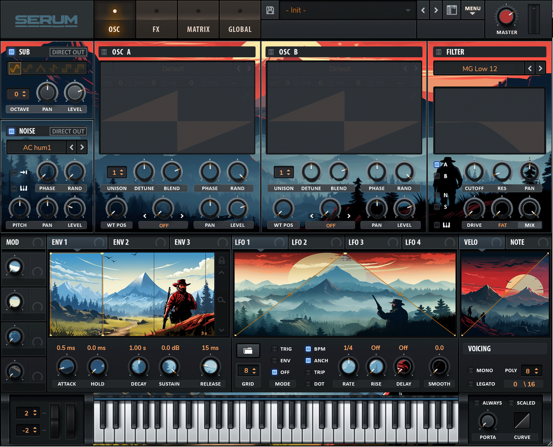This screenshot has height=447, width=553.
Task: Click the portamento curve display
Action: 522,421
